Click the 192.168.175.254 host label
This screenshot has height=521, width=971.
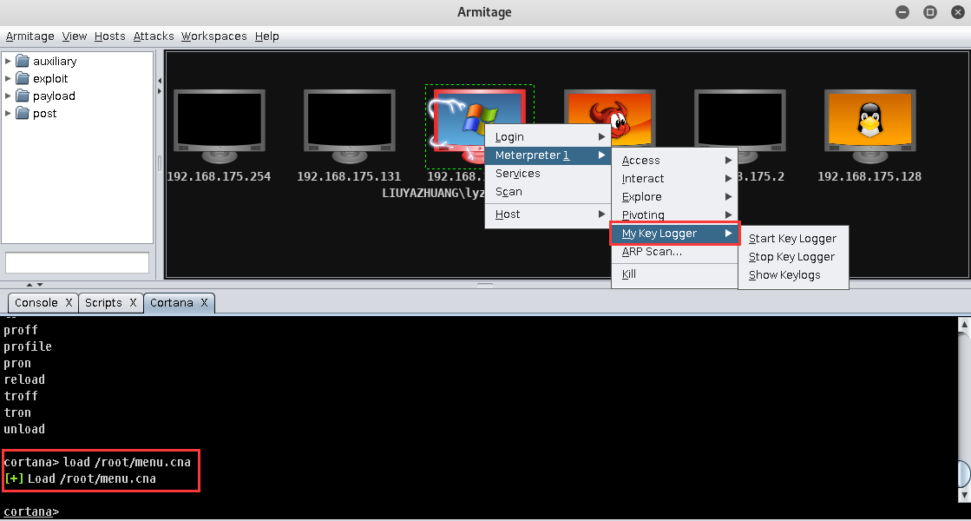click(x=219, y=176)
